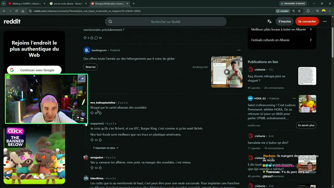Click the Réserver button on booking ad

pyautogui.click(x=91, y=67)
